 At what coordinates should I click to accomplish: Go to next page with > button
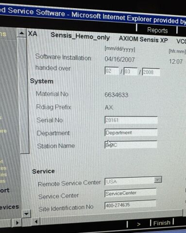point(138,224)
